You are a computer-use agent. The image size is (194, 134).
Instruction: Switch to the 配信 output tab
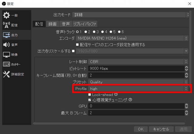coord(39,24)
